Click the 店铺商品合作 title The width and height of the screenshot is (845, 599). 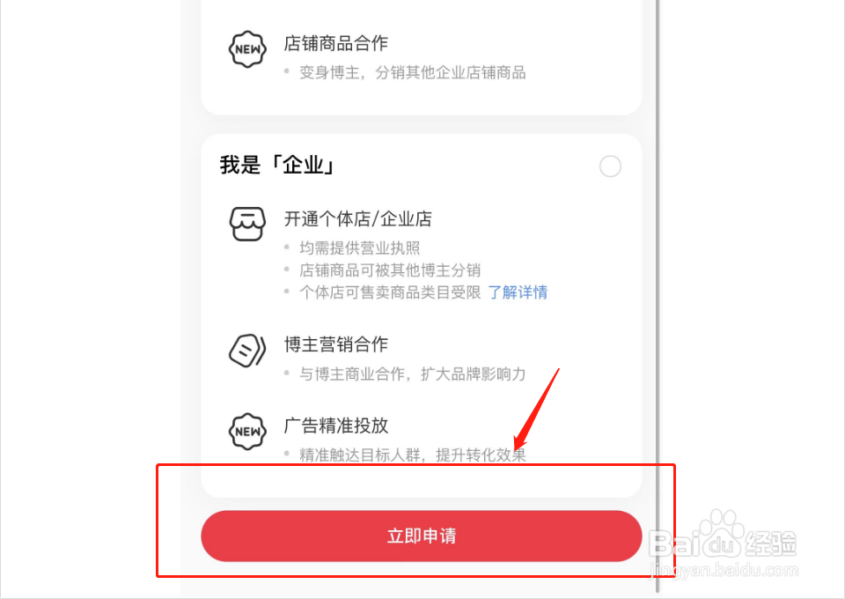coord(335,43)
